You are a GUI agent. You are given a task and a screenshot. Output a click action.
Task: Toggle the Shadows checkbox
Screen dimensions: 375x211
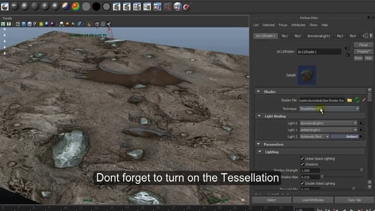(302, 164)
